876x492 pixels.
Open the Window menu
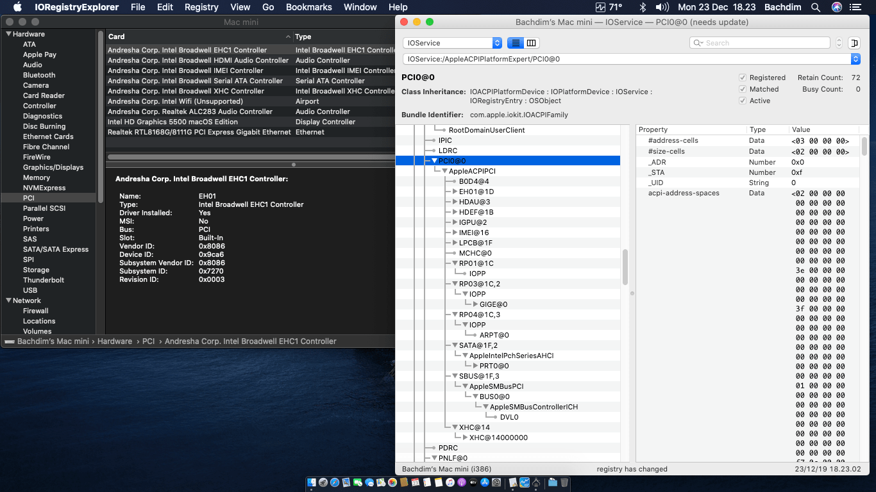pos(360,7)
